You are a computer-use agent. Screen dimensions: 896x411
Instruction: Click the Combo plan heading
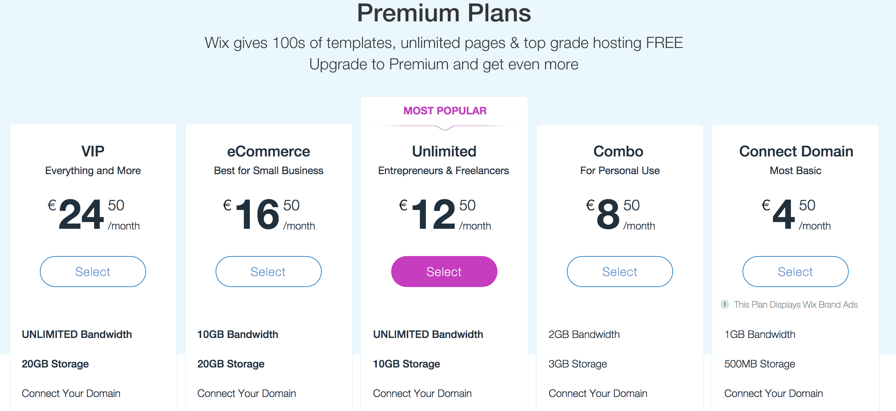click(x=618, y=151)
